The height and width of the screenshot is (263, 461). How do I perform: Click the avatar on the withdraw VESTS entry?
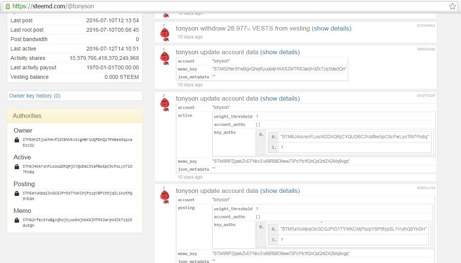[165, 32]
